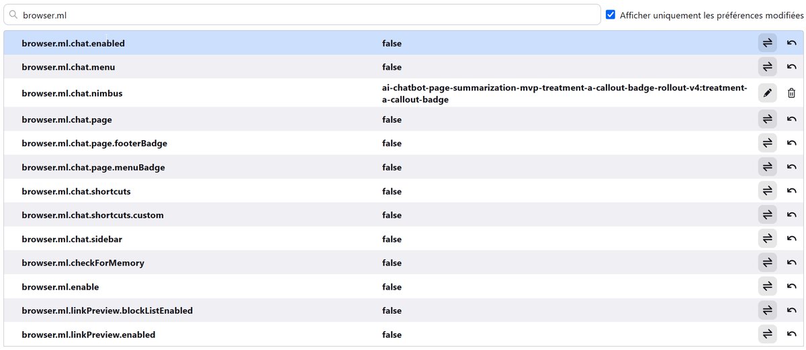Reset browser.ml.chat.shortcuts.custom to default
The width and height of the screenshot is (806, 350).
coord(791,215)
